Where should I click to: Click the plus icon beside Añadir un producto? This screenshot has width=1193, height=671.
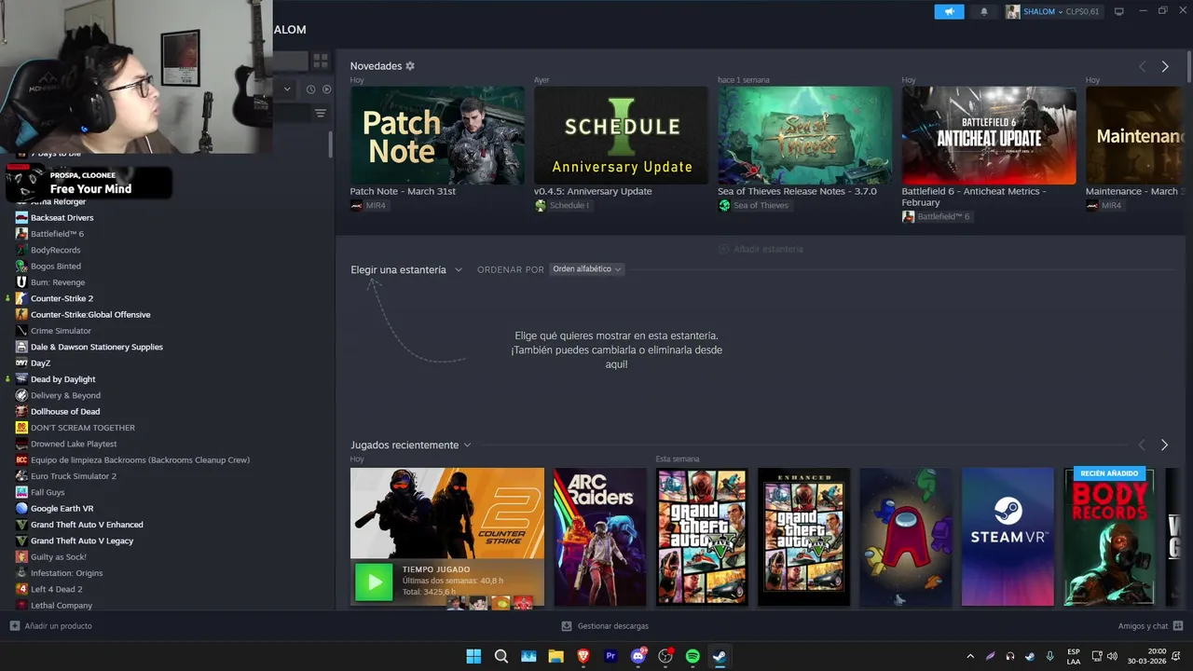coord(14,626)
